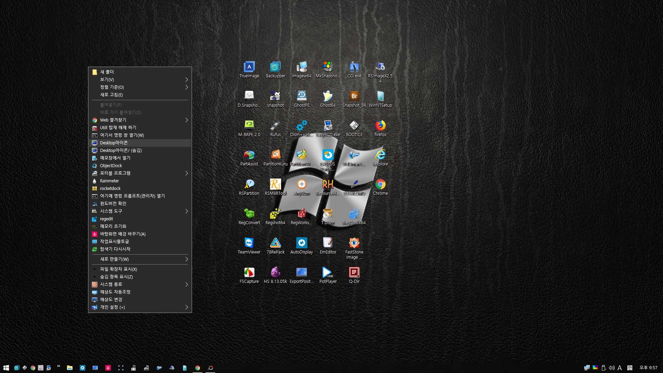
Task: Select the HS 8.13.05k desktop icon
Action: point(275,275)
